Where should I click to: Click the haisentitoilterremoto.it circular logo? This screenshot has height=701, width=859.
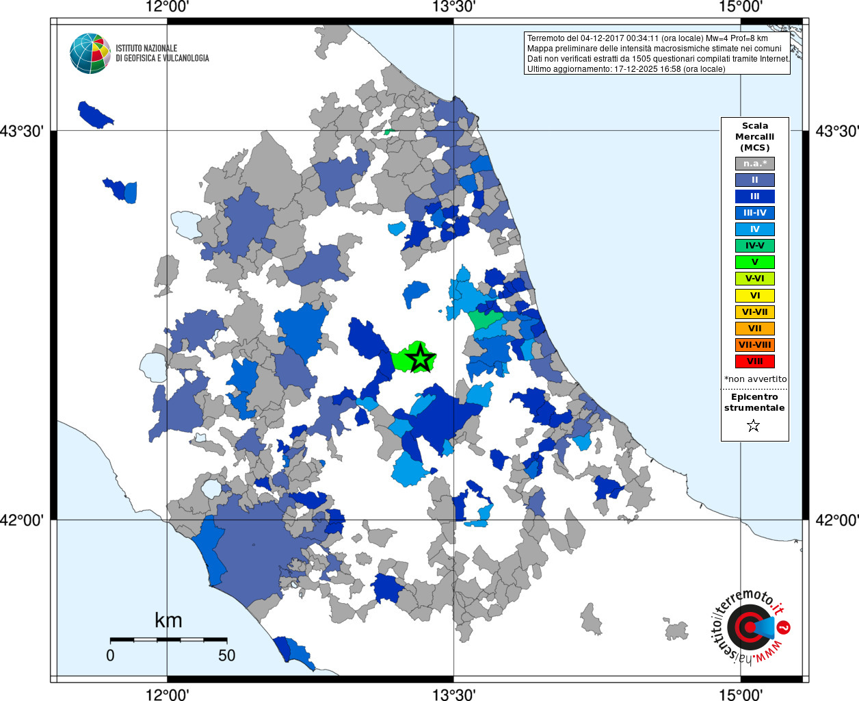click(x=750, y=627)
